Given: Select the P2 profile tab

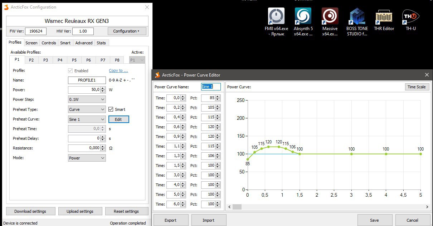Looking at the screenshot, I should point(31,60).
